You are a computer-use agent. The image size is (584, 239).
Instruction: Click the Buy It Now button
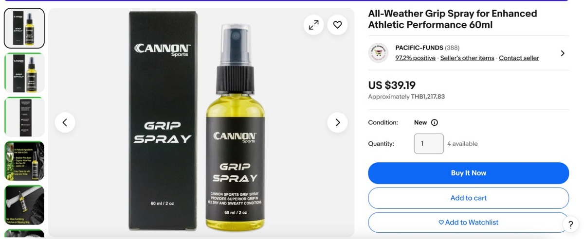[468, 173]
